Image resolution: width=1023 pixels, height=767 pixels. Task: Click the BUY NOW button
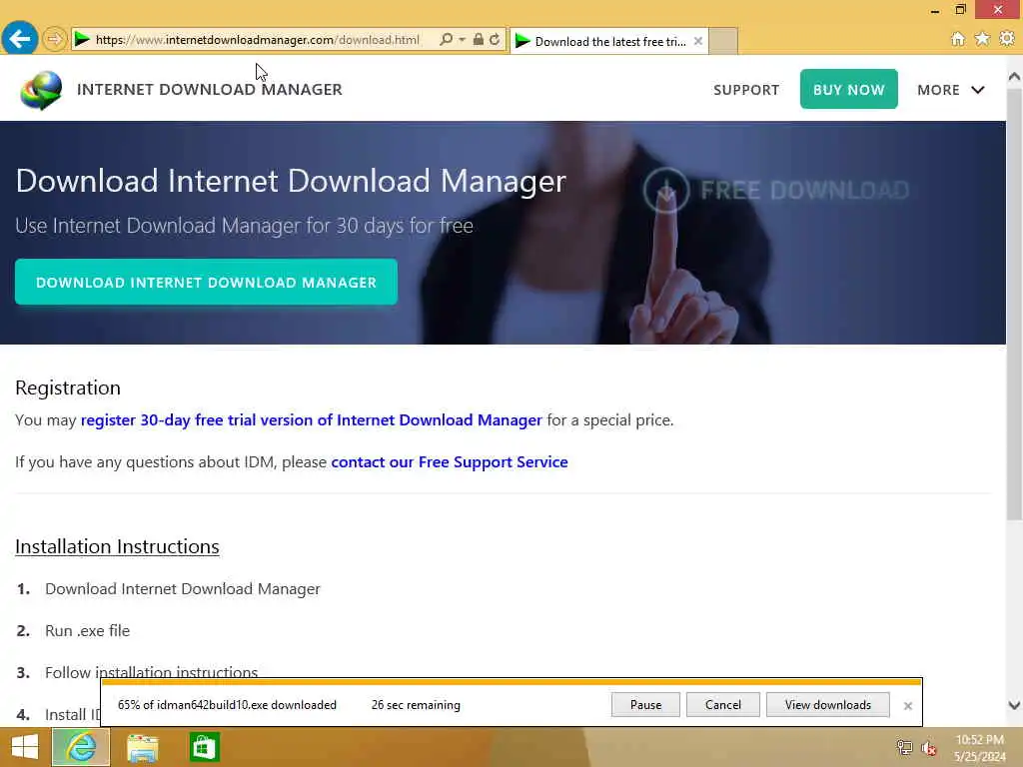tap(849, 89)
